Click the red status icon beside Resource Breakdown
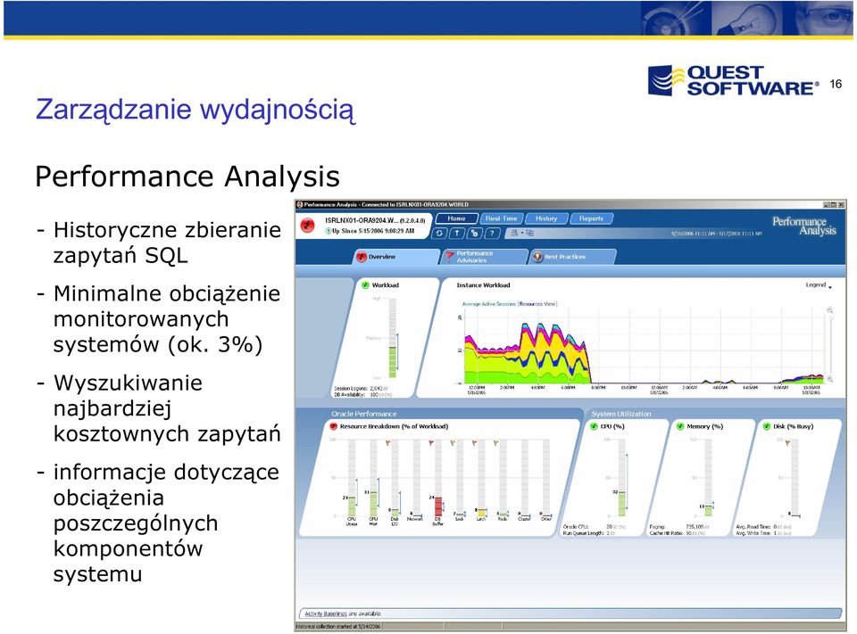The image size is (857, 634). [333, 426]
